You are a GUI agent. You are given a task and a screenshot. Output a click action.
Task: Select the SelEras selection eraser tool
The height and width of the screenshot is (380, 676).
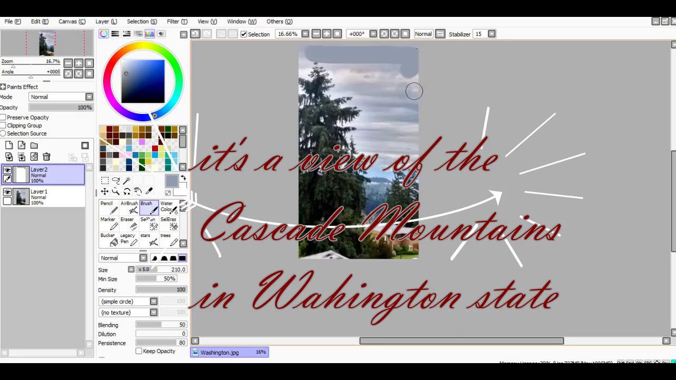[x=169, y=223]
